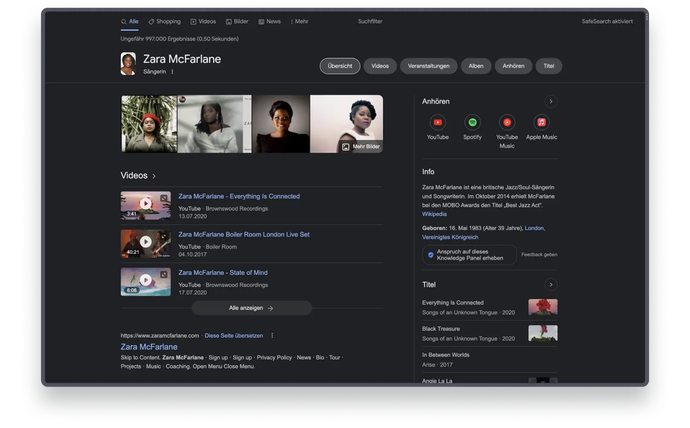Select the Titel chip
690x428 pixels.
[x=549, y=66]
